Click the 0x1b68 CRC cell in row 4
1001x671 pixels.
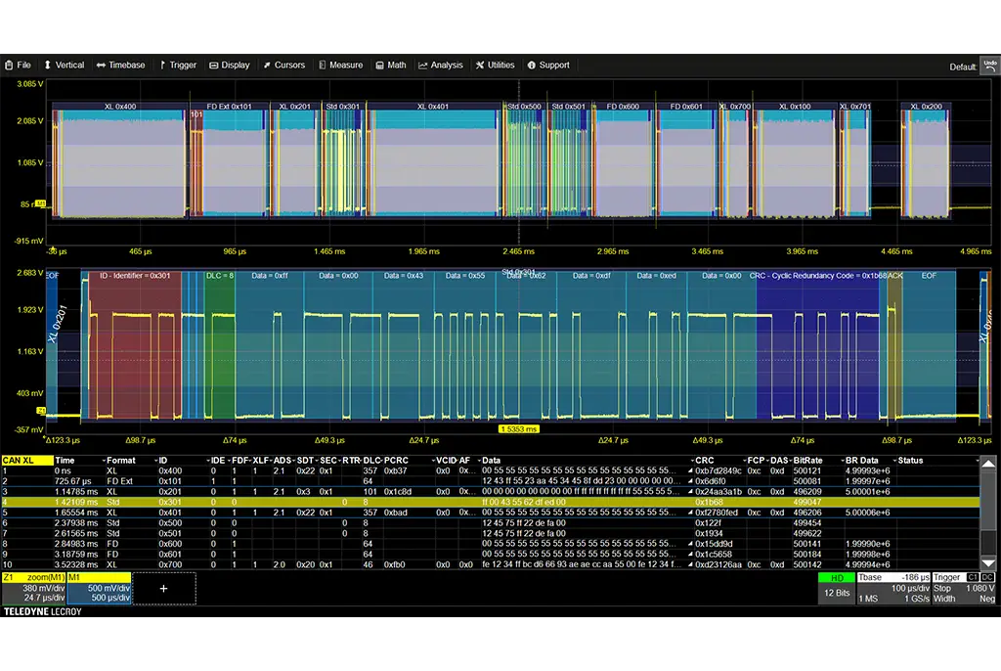click(x=709, y=503)
